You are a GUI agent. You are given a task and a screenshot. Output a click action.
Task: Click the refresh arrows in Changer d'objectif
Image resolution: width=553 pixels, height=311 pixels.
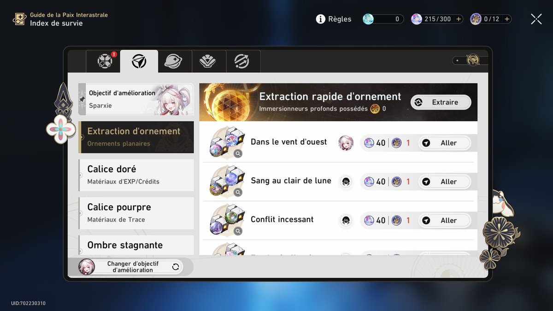pos(175,267)
